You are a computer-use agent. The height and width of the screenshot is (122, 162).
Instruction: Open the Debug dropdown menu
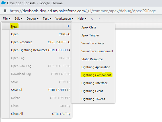pos(32,18)
